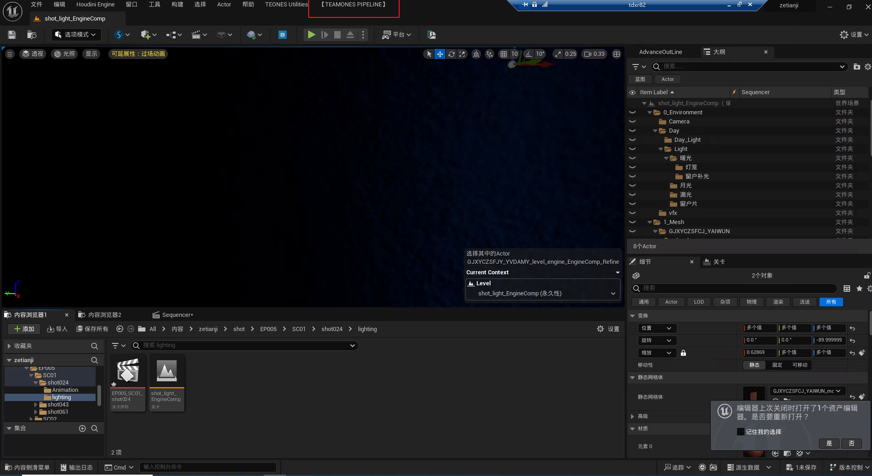Click the 保存所有 button in content browser
This screenshot has width=872, height=476.
pos(92,329)
